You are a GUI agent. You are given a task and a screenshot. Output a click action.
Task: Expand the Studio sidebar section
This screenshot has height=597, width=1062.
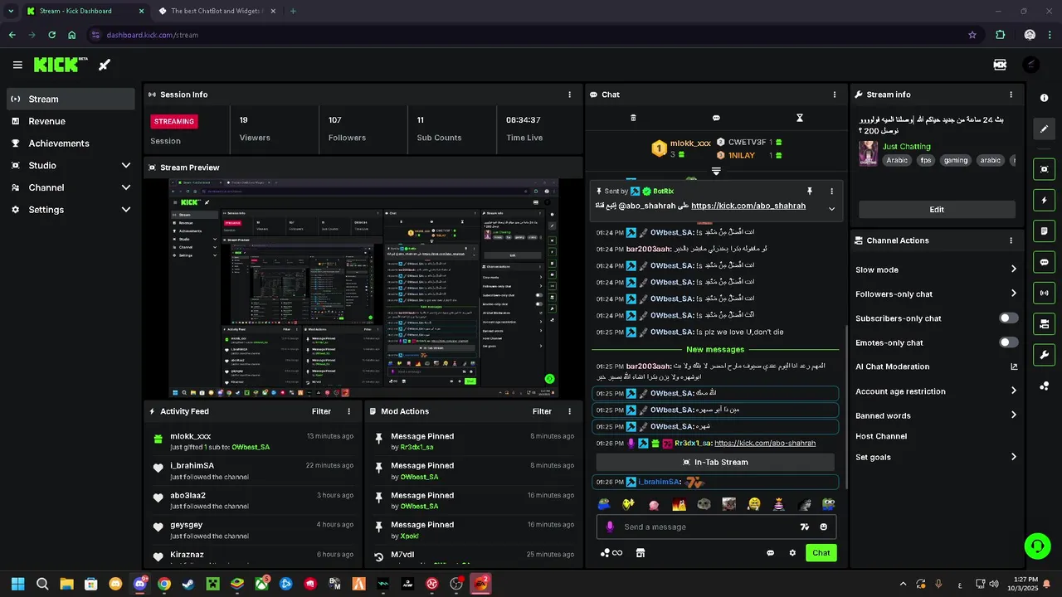126,165
